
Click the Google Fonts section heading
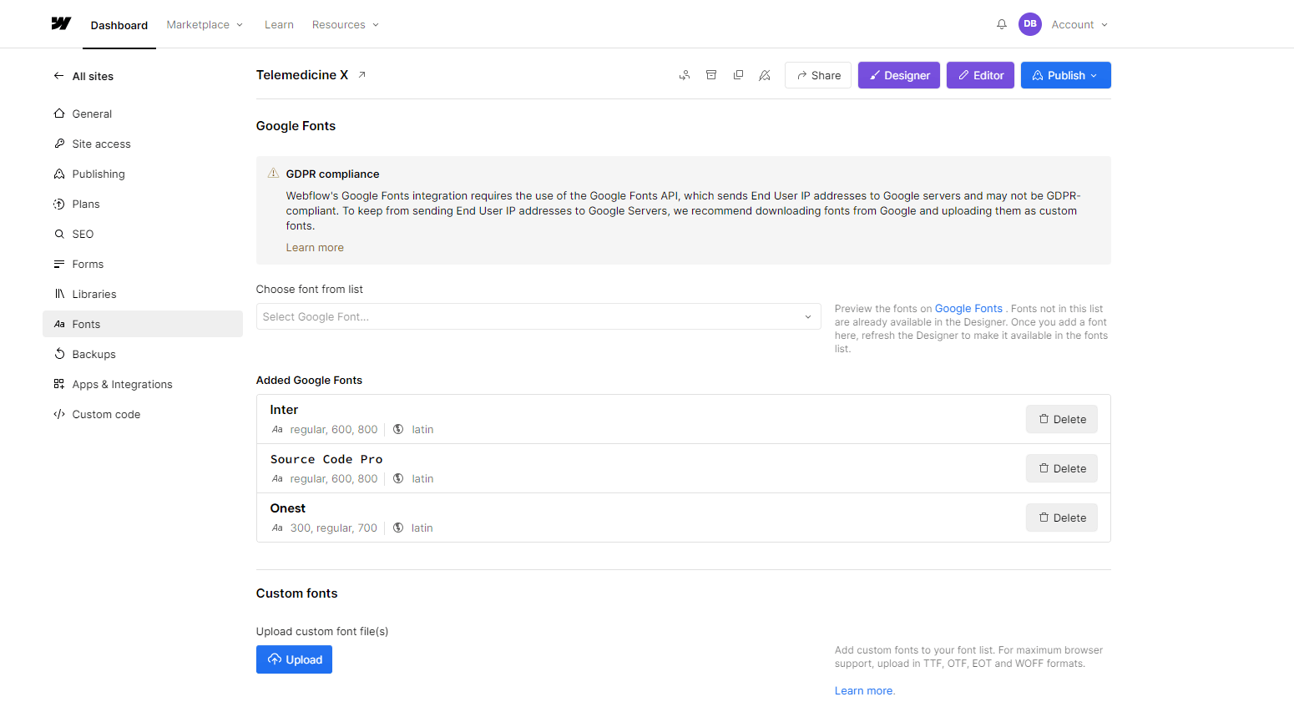point(296,126)
